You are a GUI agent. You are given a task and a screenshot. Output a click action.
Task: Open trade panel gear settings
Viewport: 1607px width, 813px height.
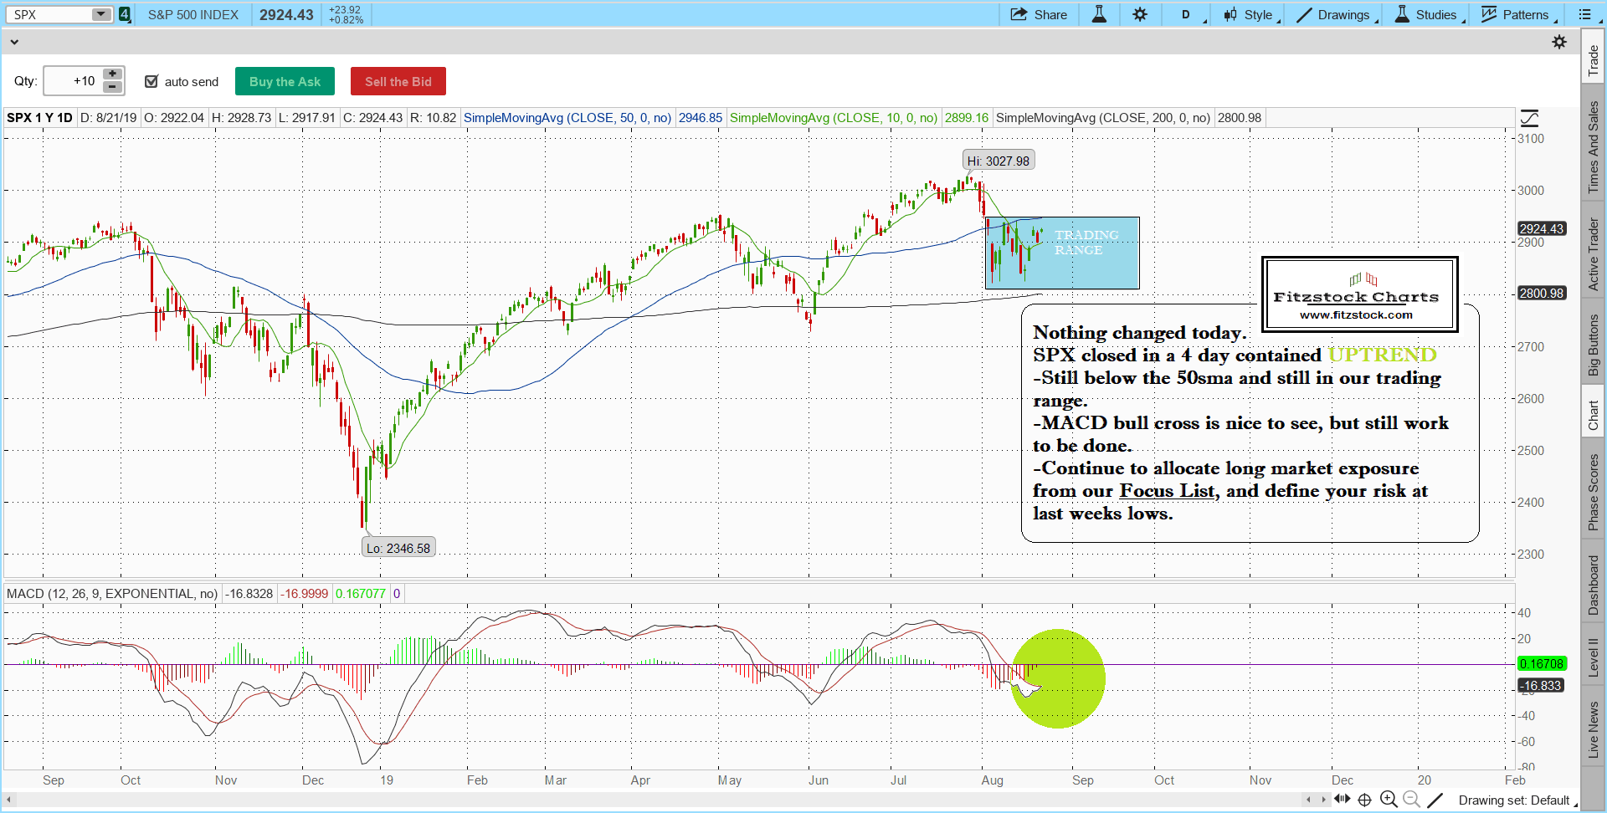pyautogui.click(x=1559, y=42)
